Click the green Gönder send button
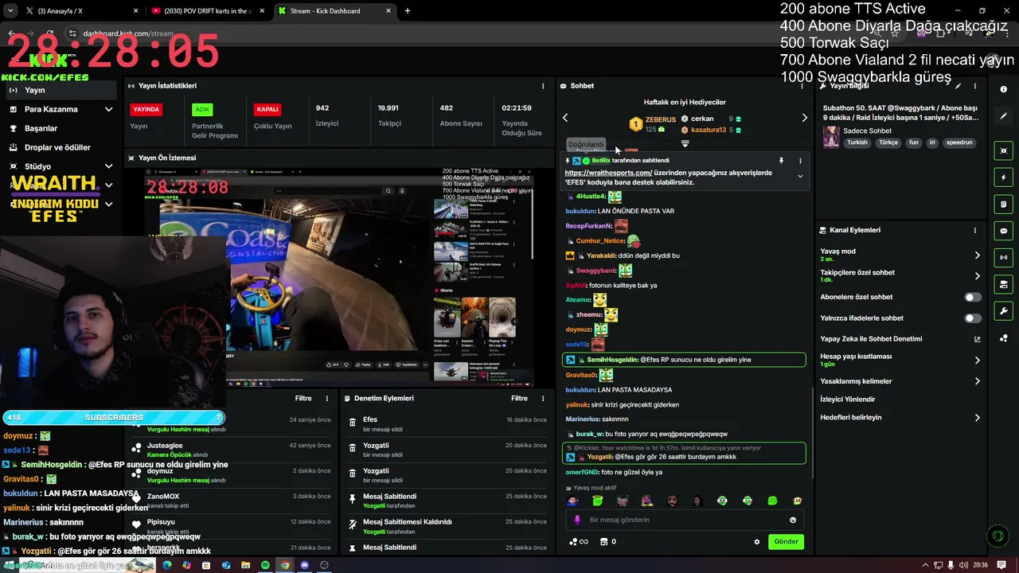1019x573 pixels. [786, 542]
